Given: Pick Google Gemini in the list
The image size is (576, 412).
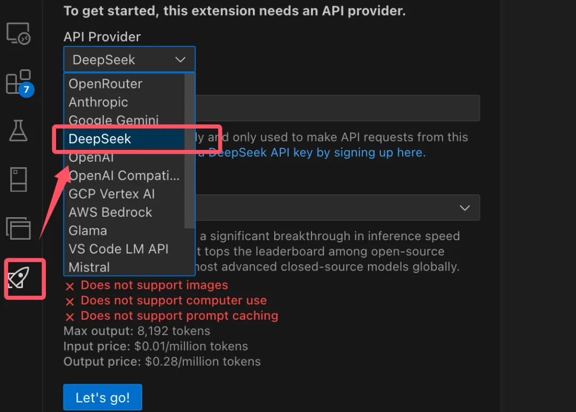Looking at the screenshot, I should coord(114,121).
